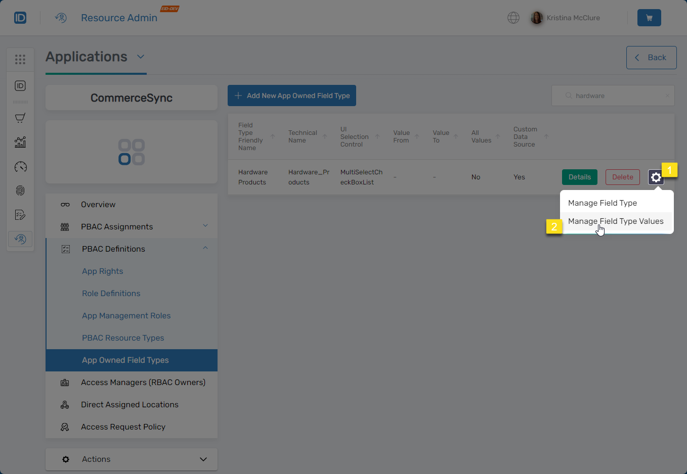Click the shopping cart icon button
Image resolution: width=687 pixels, height=474 pixels.
[649, 18]
